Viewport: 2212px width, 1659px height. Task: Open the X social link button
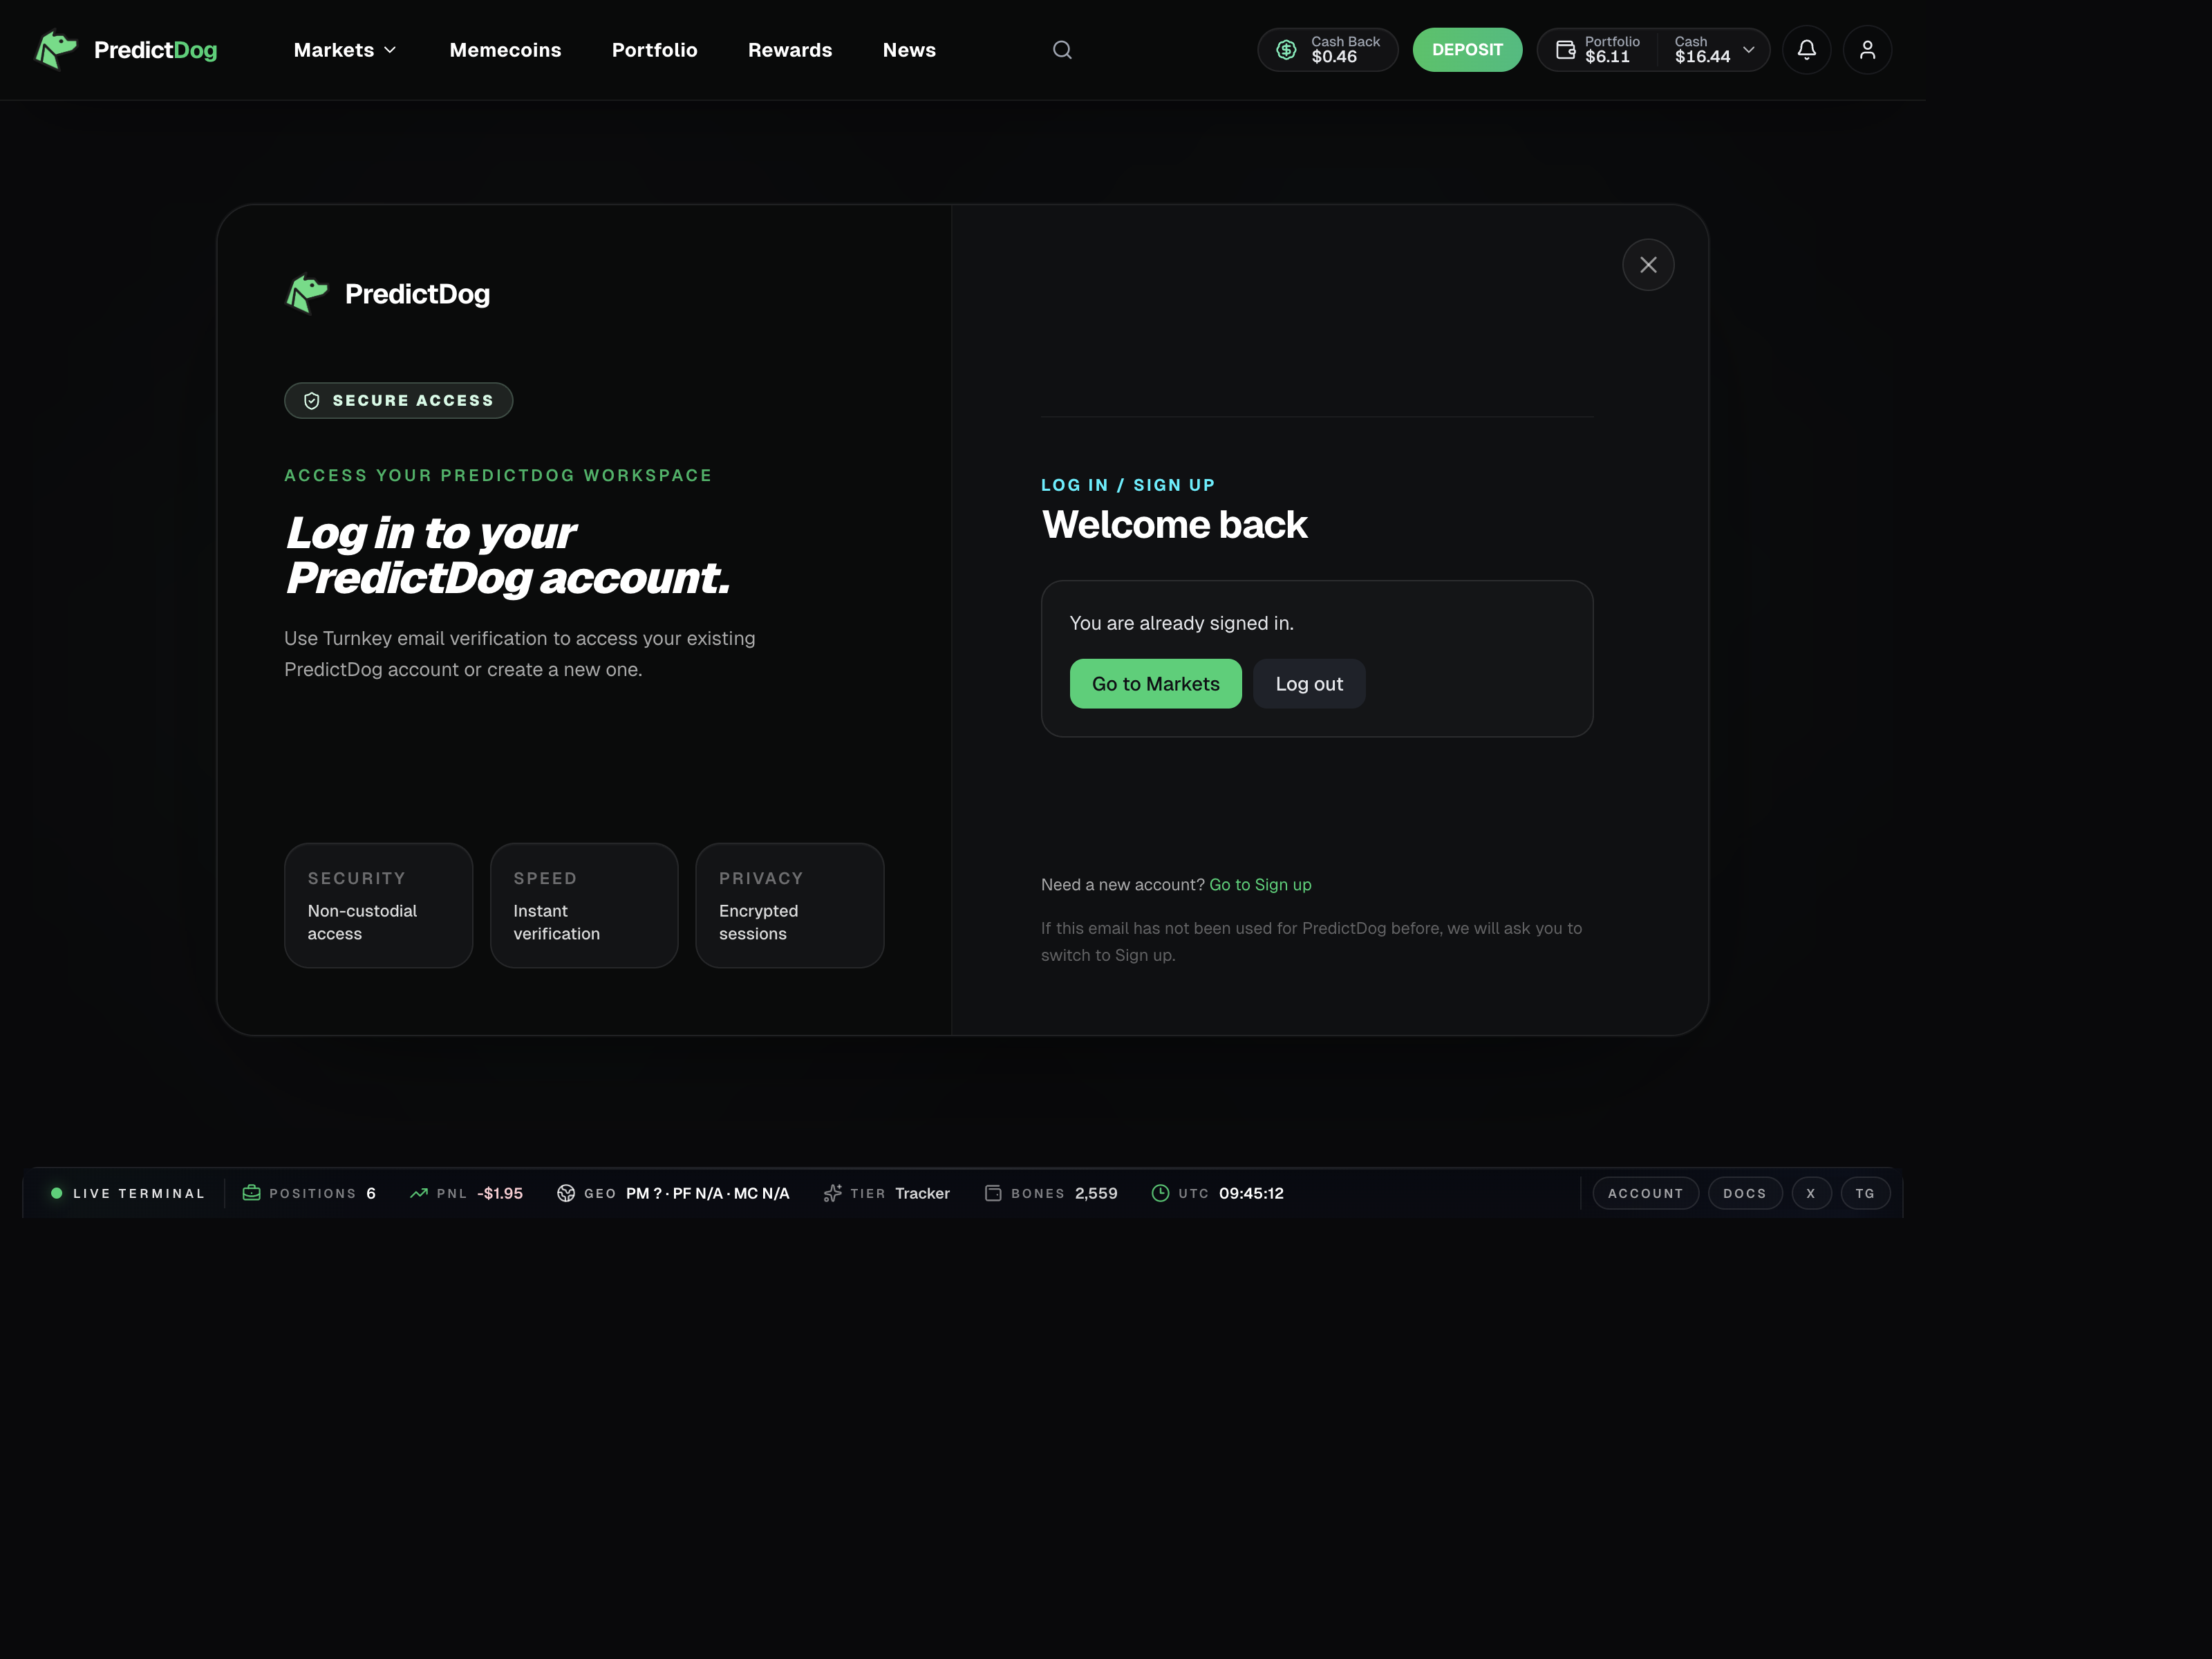tap(1810, 1193)
